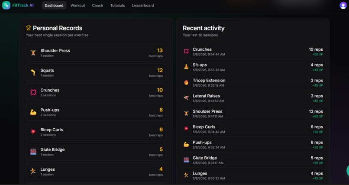Image resolution: width=349 pixels, height=185 pixels.
Task: Click the +30 XP value for Push-ups
Action: coord(318,147)
